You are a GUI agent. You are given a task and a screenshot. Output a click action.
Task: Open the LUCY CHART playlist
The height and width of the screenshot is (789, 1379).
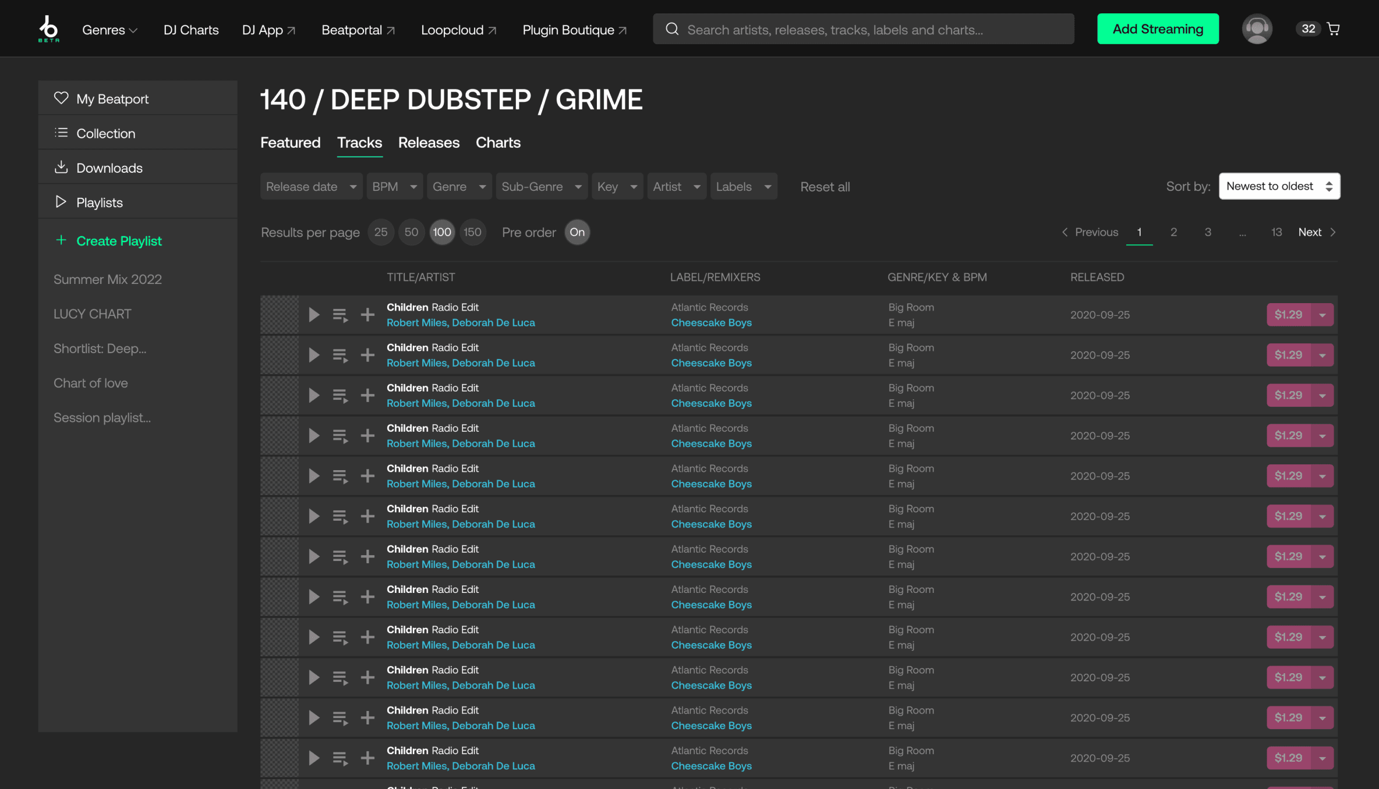pyautogui.click(x=93, y=314)
